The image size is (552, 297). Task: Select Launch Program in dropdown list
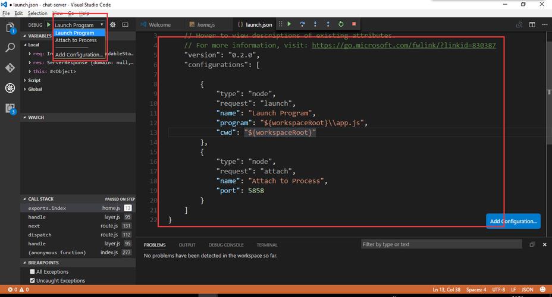(79, 33)
